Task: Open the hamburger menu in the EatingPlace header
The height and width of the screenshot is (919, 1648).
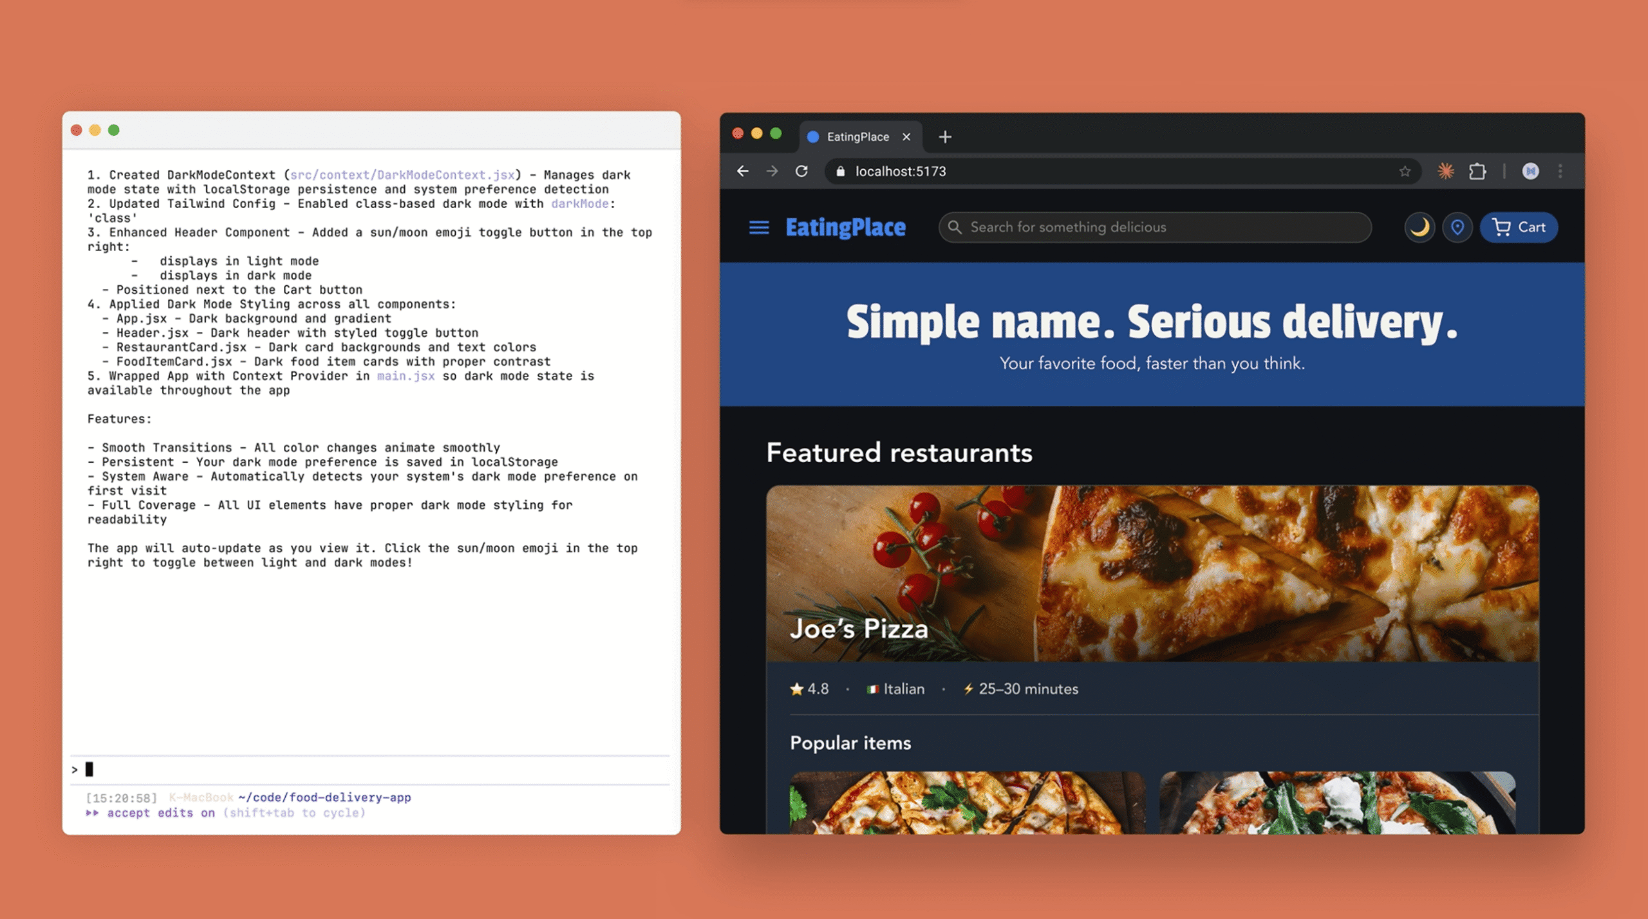Action: click(759, 227)
